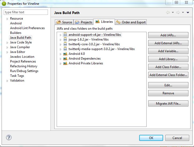The height and width of the screenshot is (147, 194).
Task: Select the Libraries tab
Action: click(x=104, y=22)
